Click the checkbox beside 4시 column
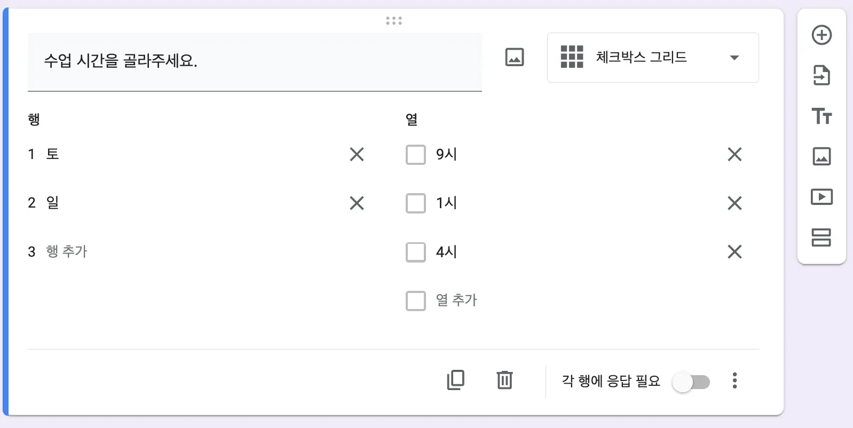Screen dimensions: 853x428 (416, 252)
